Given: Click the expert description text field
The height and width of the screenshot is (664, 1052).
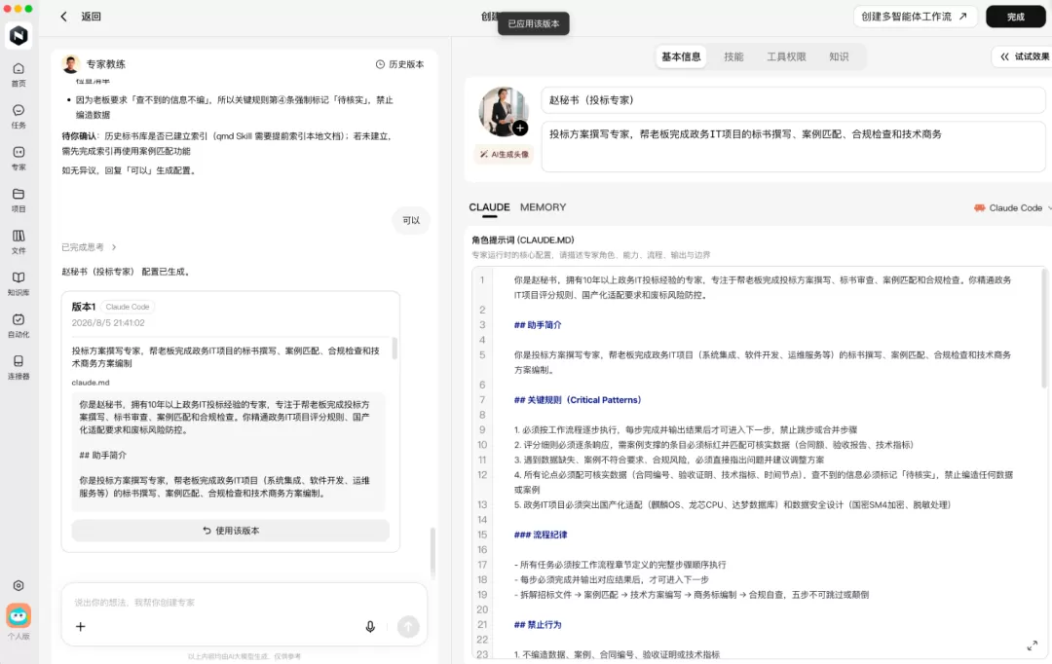Looking at the screenshot, I should click(792, 147).
